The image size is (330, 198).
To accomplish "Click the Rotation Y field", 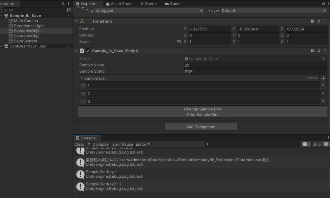I will coord(258,35).
